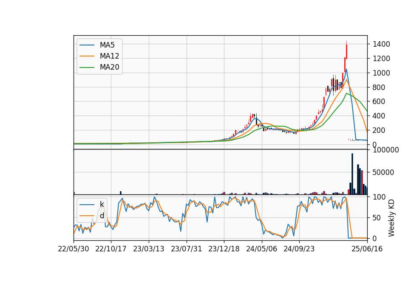Click the 200 price axis label
Screen dimensions: 408x293
coord(379,130)
